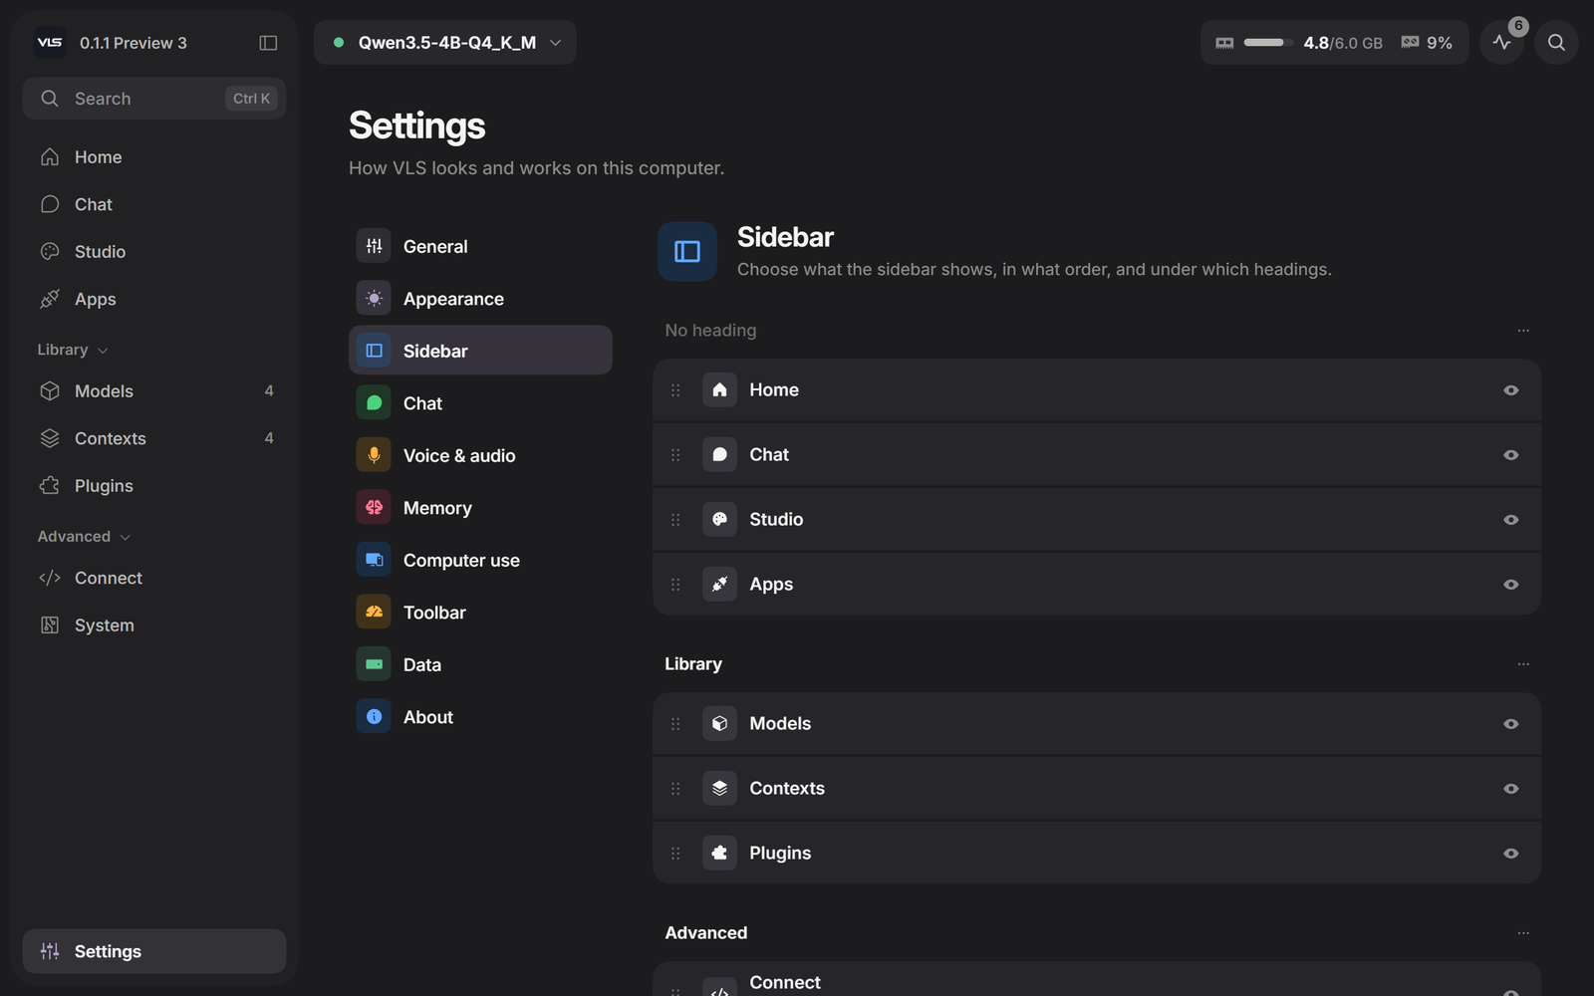Viewport: 1594px width, 996px height.
Task: Open the activity monitor icon with badge 6
Action: click(x=1501, y=43)
